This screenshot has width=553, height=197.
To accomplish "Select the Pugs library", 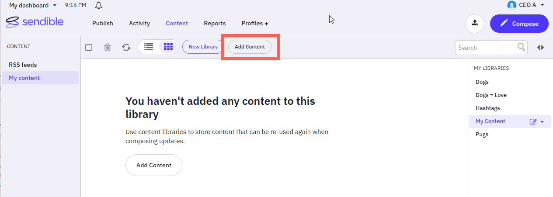I will tap(482, 135).
